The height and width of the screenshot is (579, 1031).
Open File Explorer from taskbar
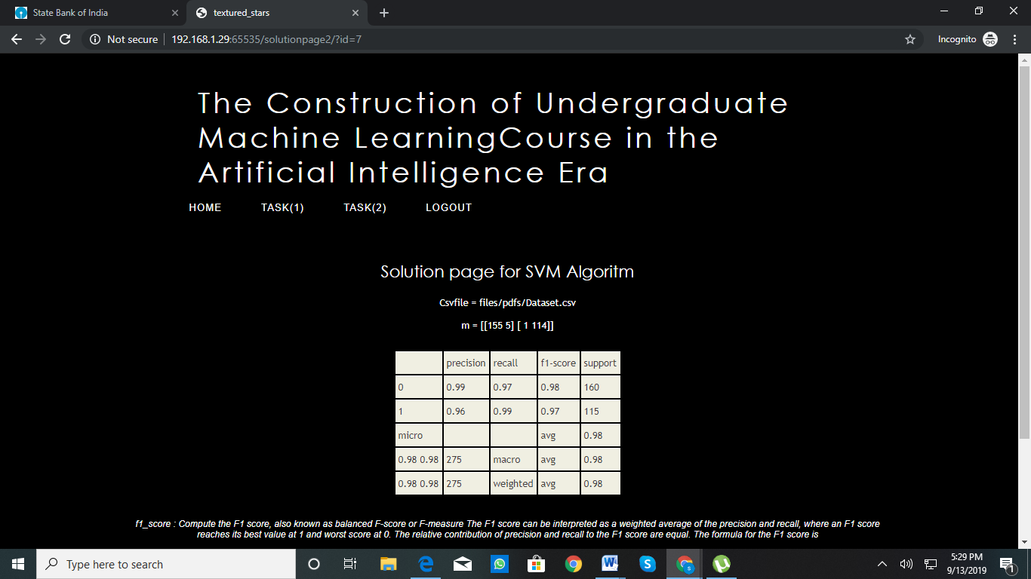click(388, 564)
